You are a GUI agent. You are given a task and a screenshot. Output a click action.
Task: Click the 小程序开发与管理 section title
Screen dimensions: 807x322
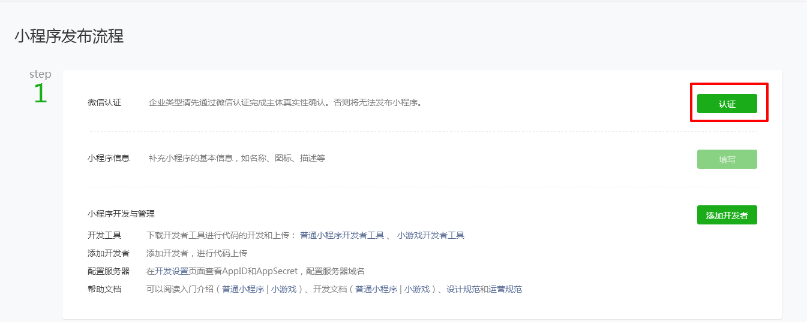pos(121,214)
